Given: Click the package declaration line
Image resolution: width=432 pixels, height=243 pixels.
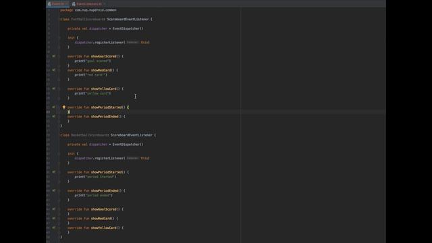Looking at the screenshot, I should 88,10.
